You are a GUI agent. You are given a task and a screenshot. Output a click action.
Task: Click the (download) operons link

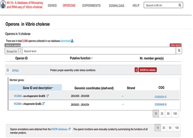tap(65, 41)
